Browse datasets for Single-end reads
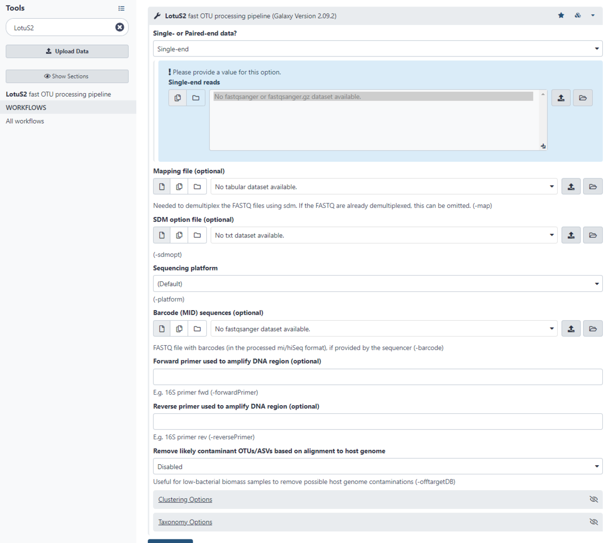 click(583, 98)
